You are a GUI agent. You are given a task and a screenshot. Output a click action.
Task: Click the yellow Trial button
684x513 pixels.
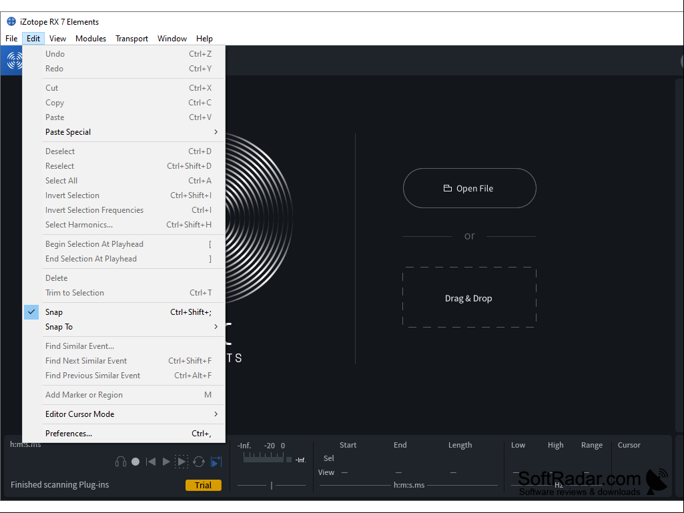coord(204,485)
